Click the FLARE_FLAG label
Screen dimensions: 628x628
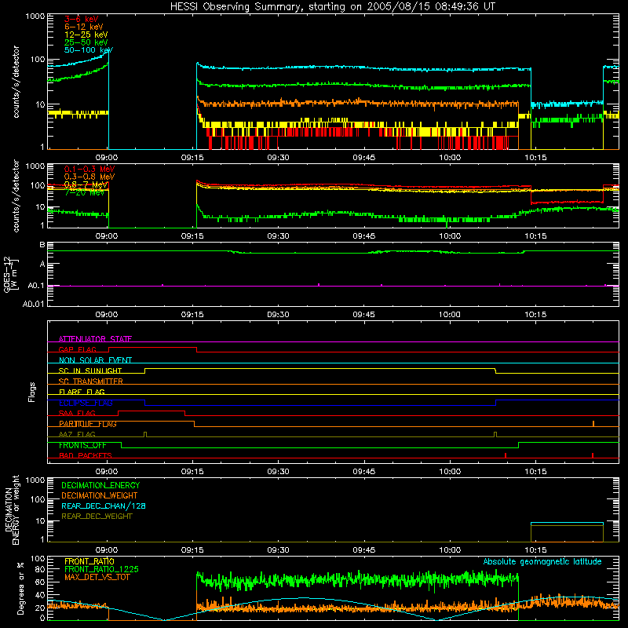click(82, 392)
